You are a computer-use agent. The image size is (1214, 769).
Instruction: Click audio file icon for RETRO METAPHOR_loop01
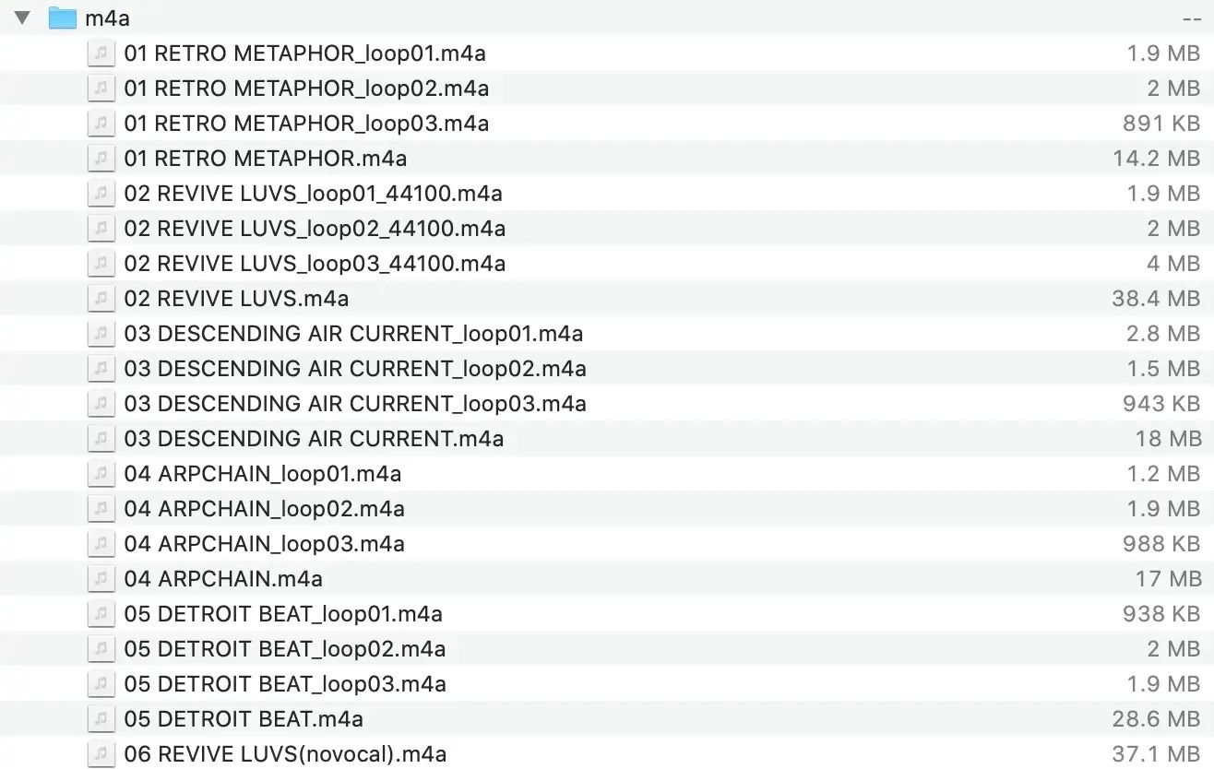pos(101,53)
